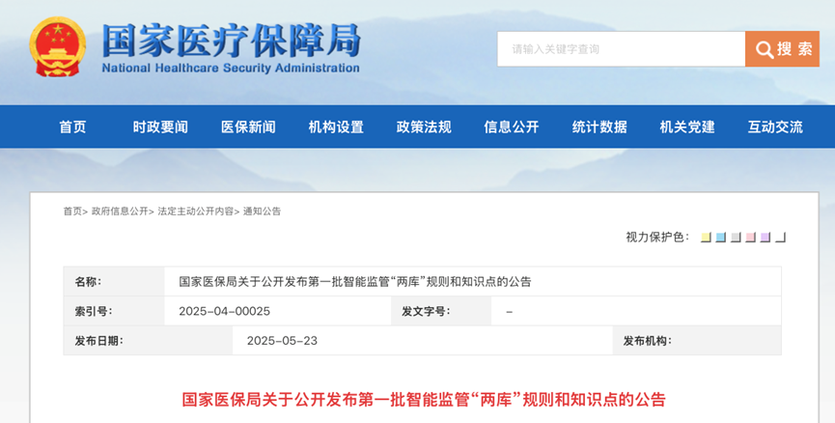The width and height of the screenshot is (835, 423).
Task: Open the 信息公开 navigation item
Action: [x=512, y=127]
